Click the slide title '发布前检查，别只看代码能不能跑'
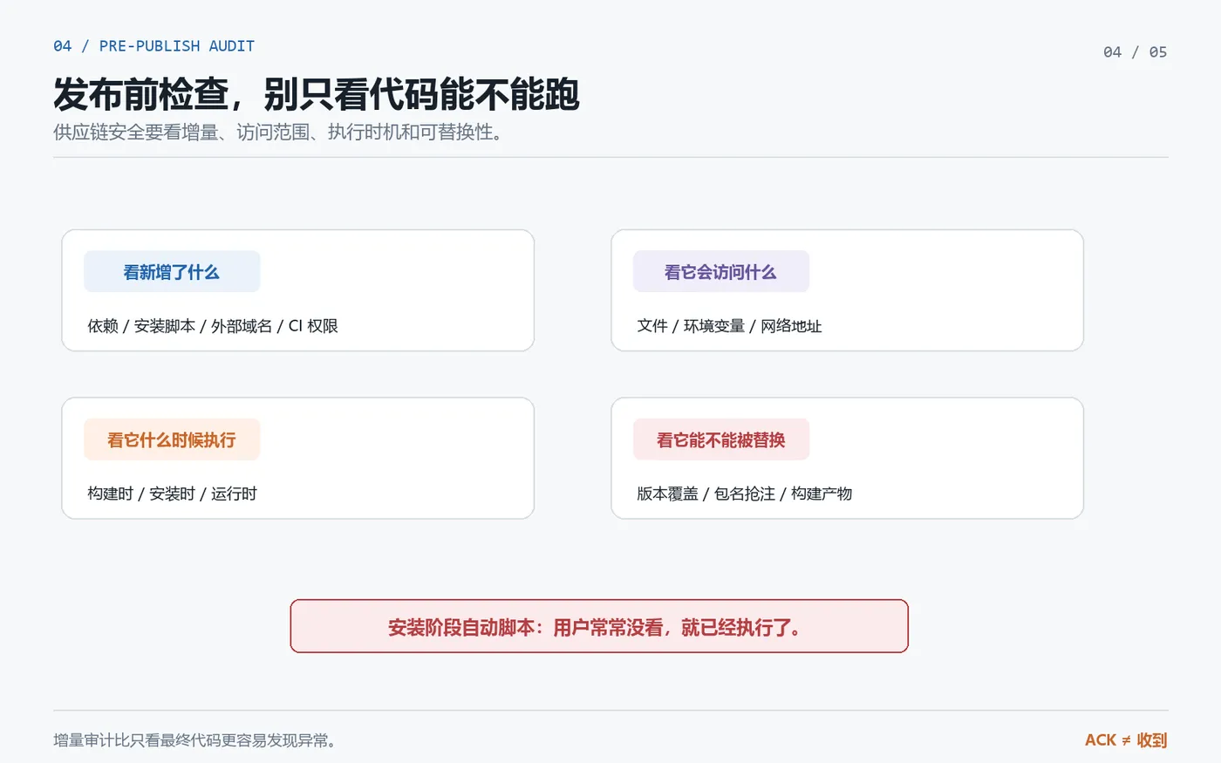Viewport: 1221px width, 763px height. pos(316,94)
